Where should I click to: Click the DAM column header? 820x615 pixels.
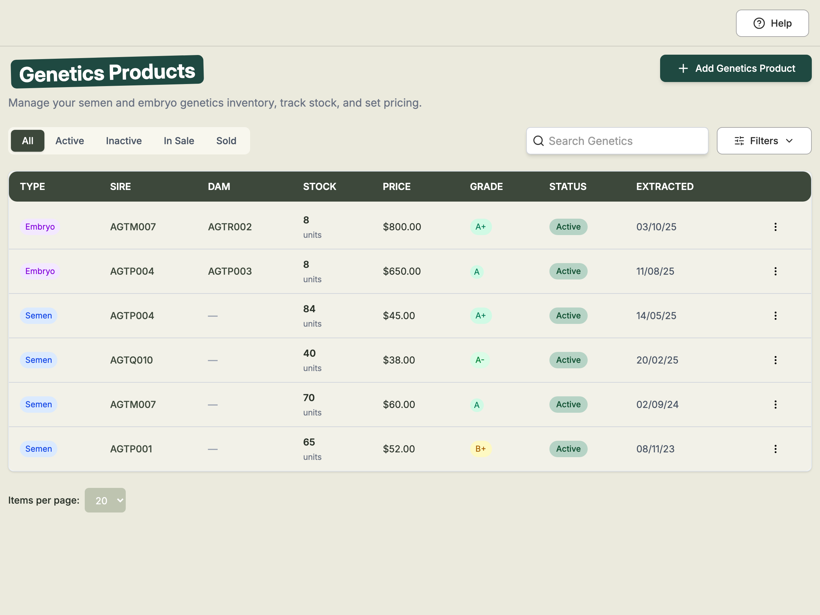tap(219, 187)
